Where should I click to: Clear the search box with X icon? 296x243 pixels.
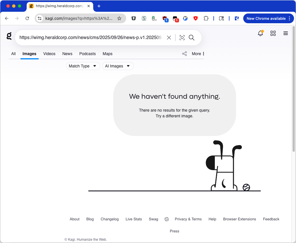tap(169, 38)
